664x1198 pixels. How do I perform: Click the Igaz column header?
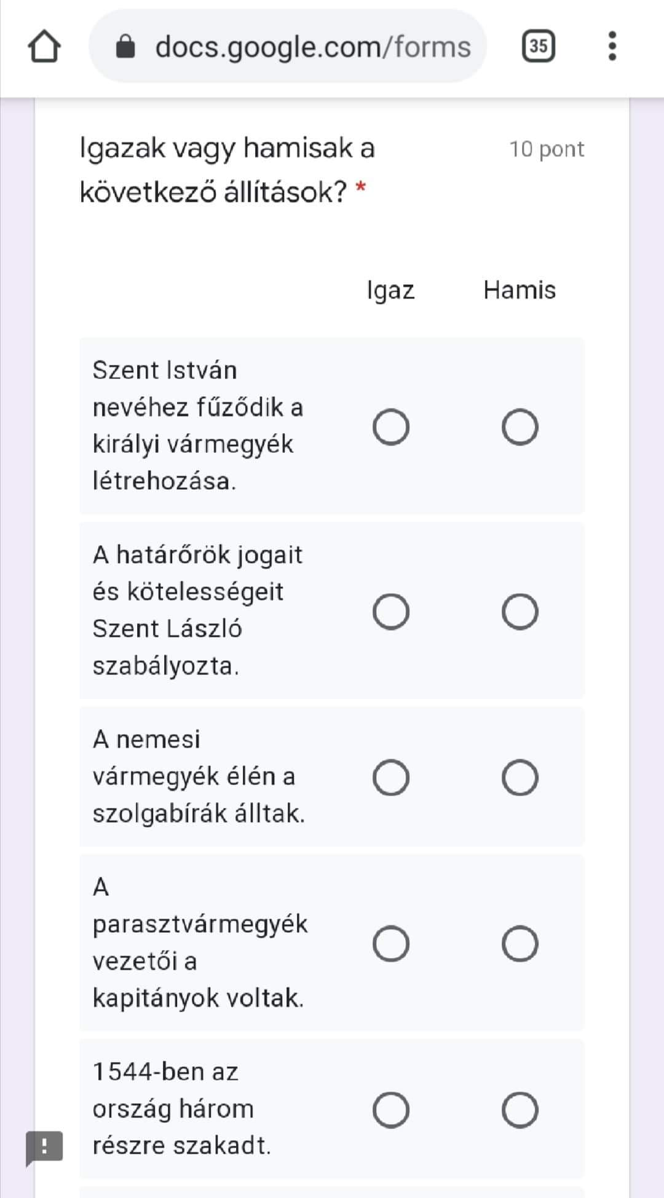point(390,290)
